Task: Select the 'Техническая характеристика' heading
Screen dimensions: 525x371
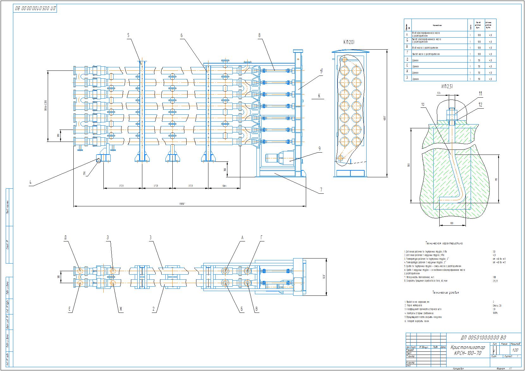Action: 444,244
